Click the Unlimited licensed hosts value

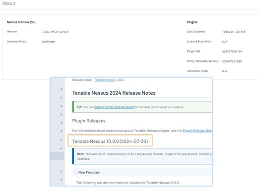tap(49, 42)
